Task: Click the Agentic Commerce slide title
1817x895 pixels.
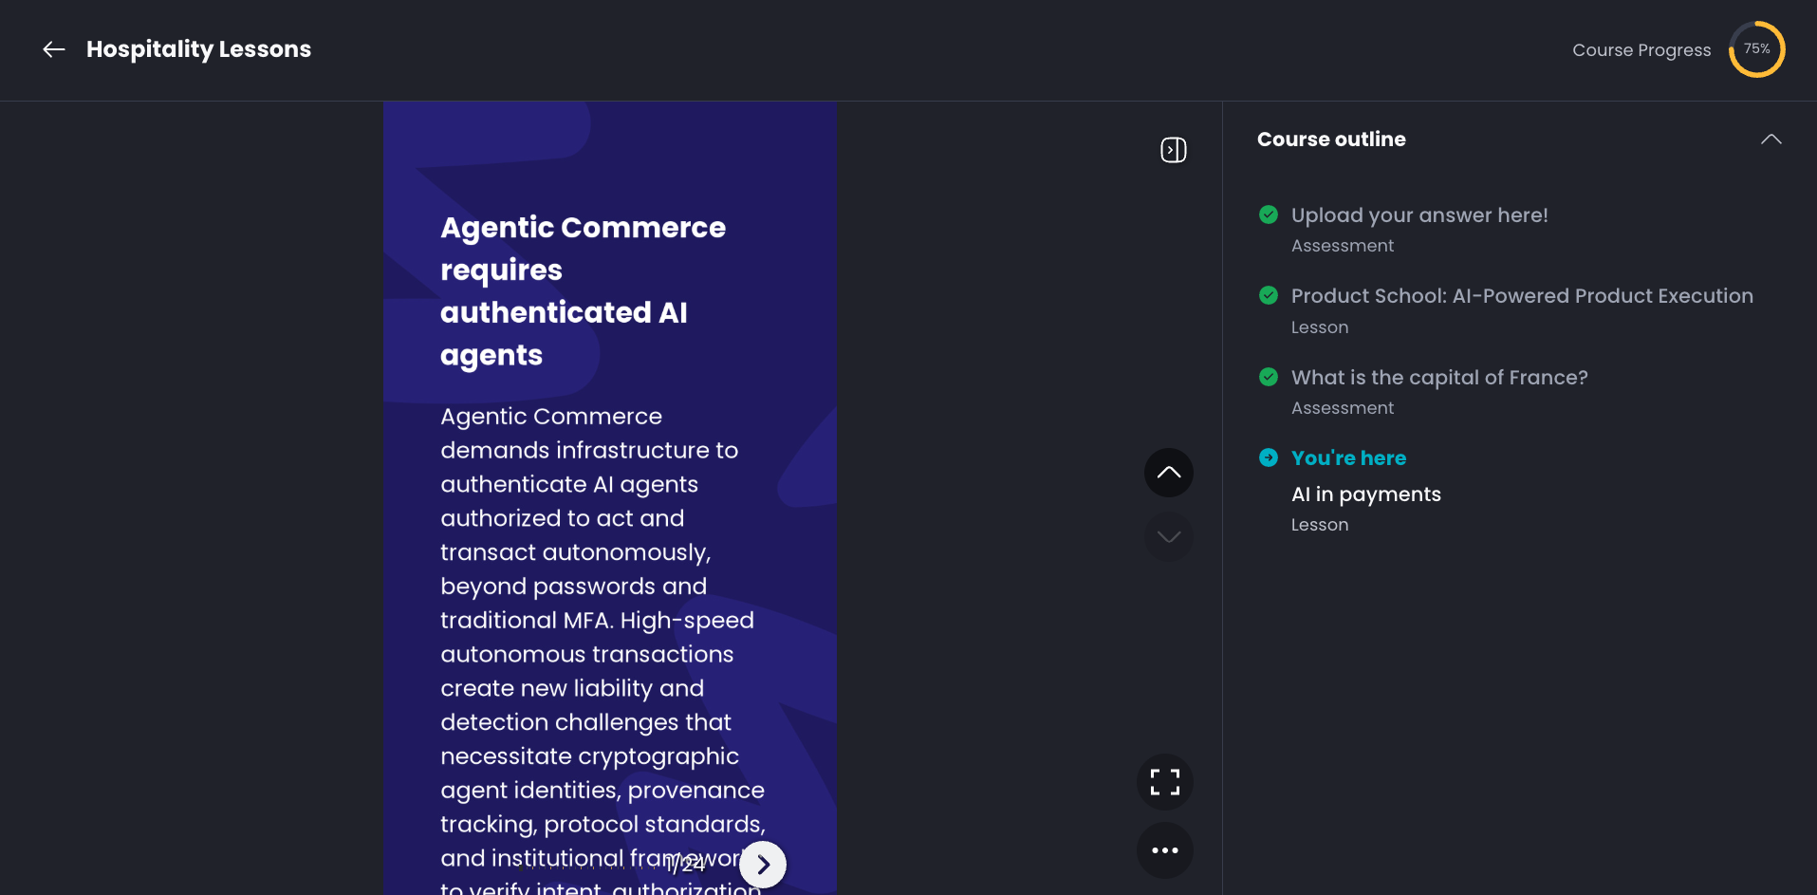Action: 583,290
